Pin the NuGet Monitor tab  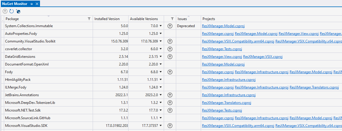click(32, 4)
